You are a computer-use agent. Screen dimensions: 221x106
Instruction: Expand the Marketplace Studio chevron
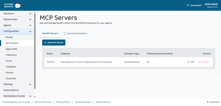click(x=30, y=96)
